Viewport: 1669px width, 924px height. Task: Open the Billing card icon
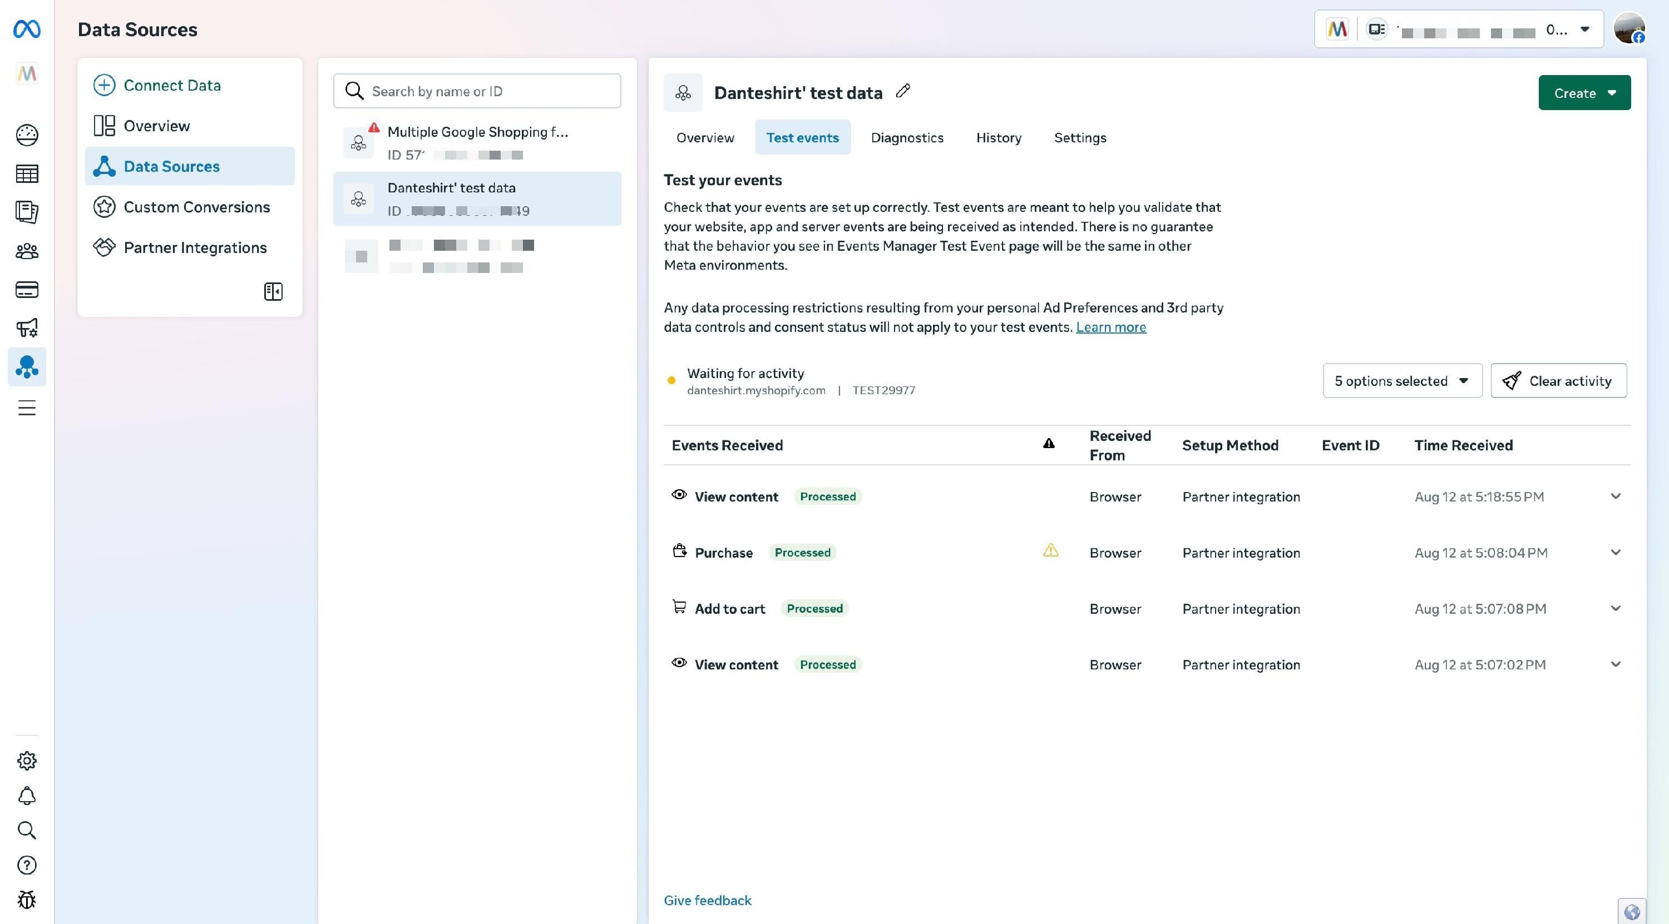click(x=27, y=290)
